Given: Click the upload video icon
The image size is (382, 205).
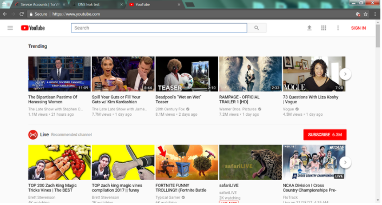Looking at the screenshot, I should point(309,28).
